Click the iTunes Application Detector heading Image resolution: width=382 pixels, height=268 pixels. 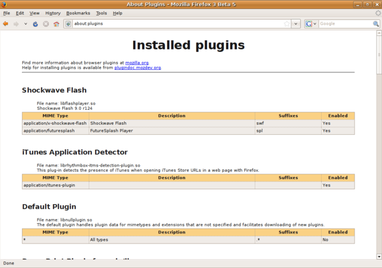[75, 152]
